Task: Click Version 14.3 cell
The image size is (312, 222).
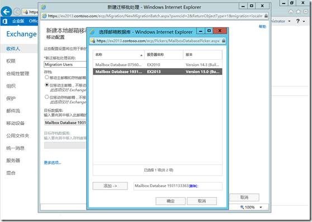Action: tap(202, 65)
